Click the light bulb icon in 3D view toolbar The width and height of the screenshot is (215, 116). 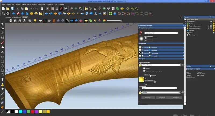(x=35, y=20)
